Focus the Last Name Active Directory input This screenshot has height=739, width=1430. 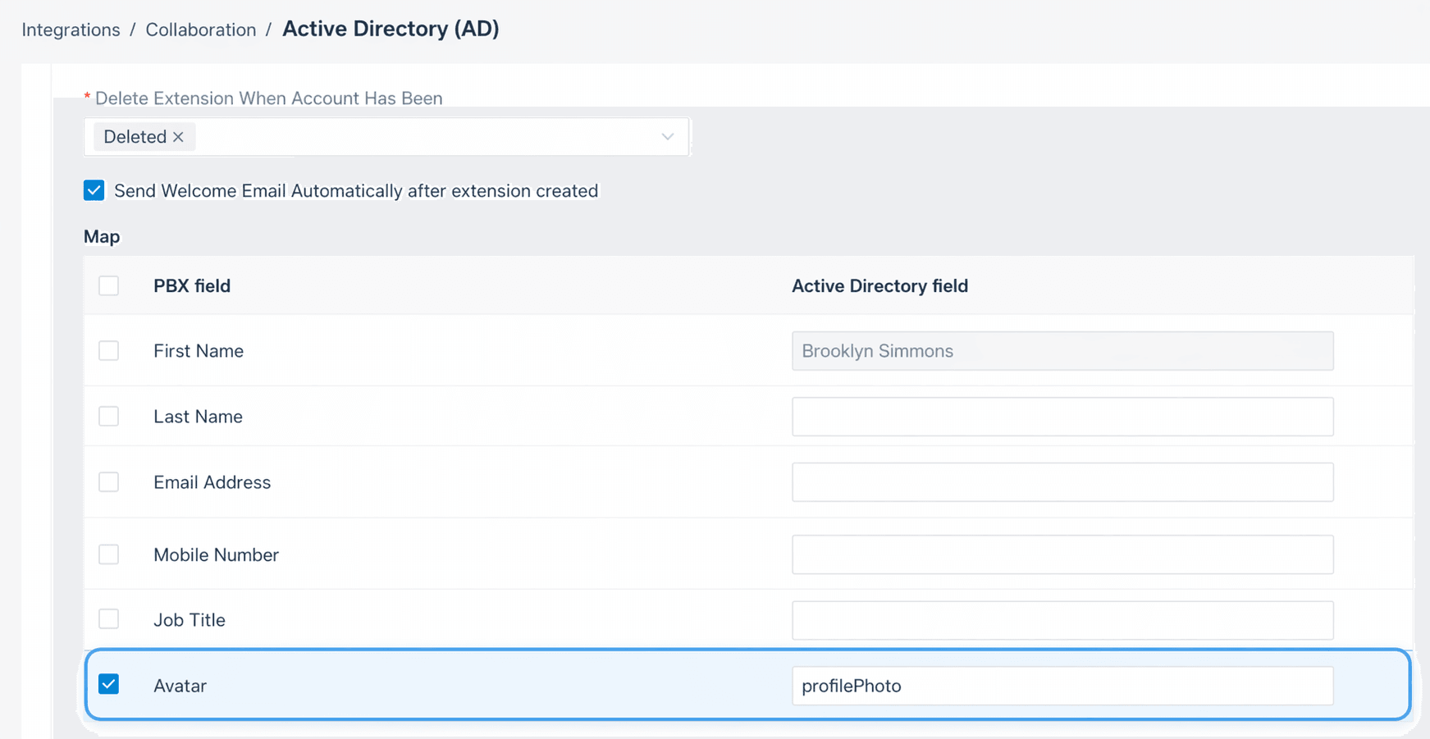tap(1062, 417)
